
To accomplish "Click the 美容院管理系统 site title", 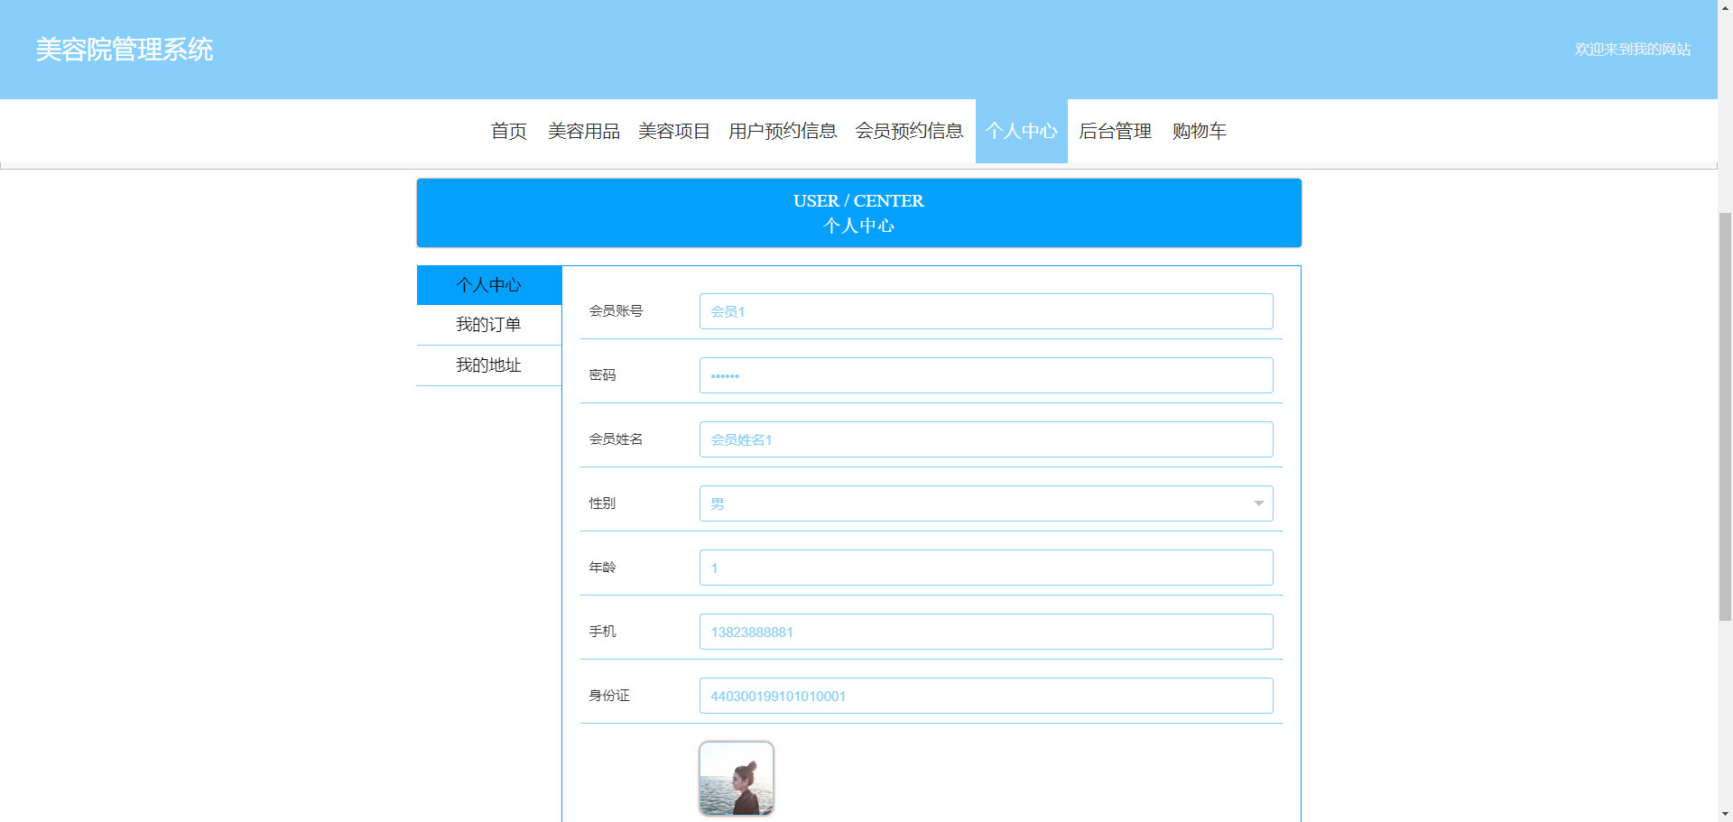I will point(125,50).
